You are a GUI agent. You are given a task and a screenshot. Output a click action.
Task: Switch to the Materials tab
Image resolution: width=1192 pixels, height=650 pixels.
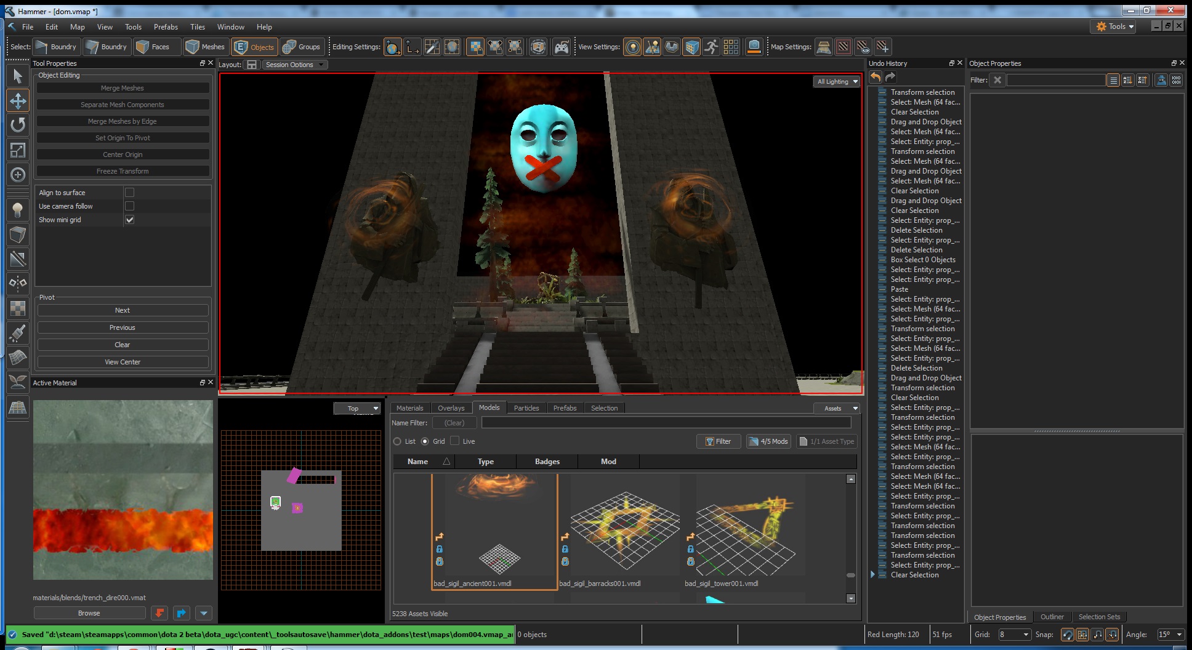tap(409, 408)
